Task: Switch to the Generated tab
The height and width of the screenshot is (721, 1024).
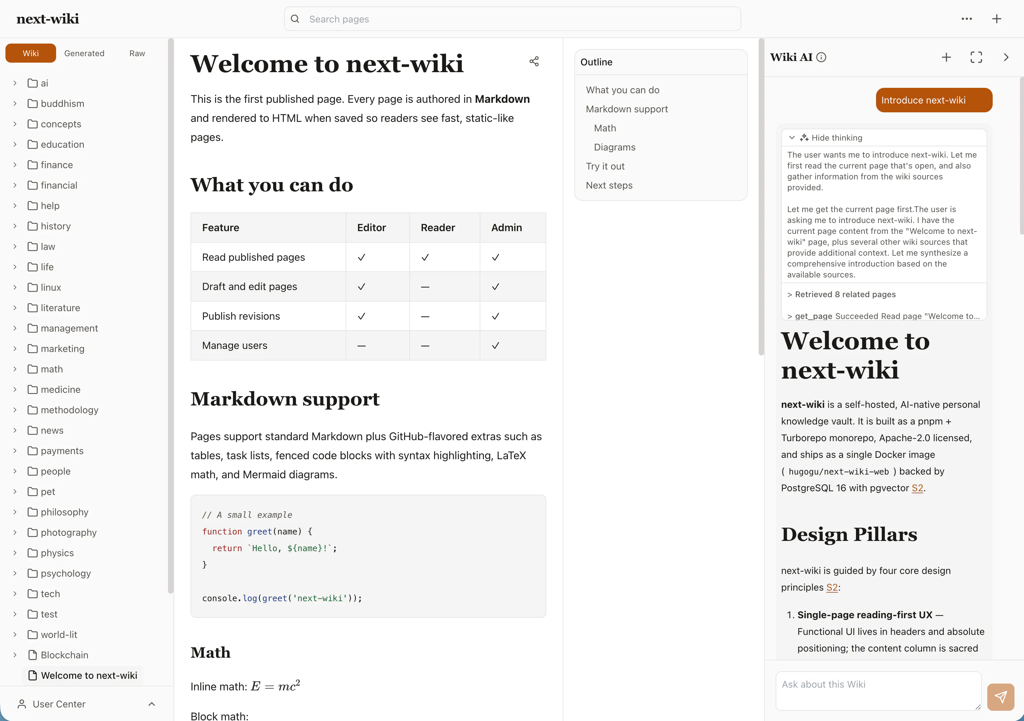Action: pyautogui.click(x=84, y=53)
